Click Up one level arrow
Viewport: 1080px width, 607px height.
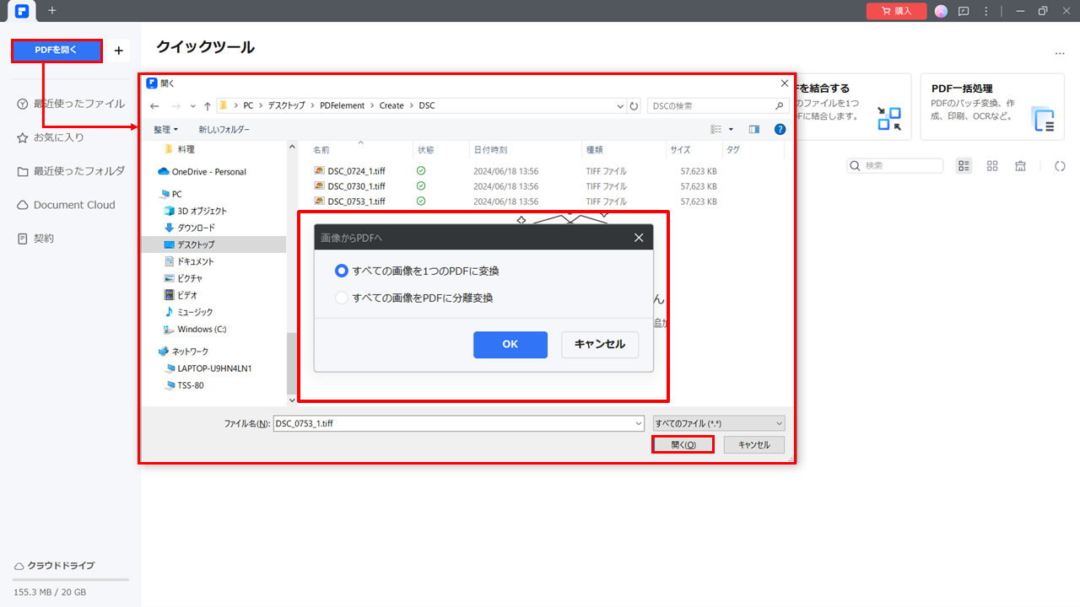point(208,106)
